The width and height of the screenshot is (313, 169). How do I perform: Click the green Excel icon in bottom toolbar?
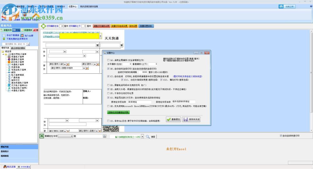pyautogui.click(x=42, y=136)
